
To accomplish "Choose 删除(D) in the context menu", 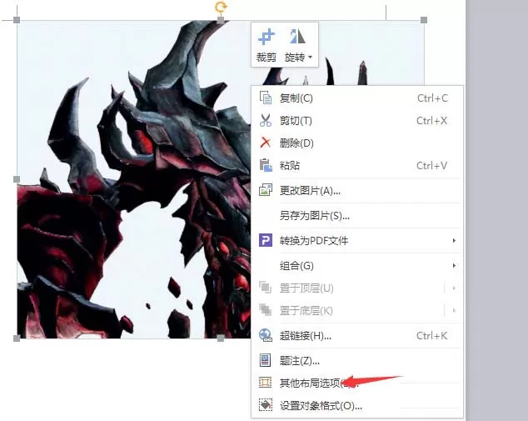I will click(357, 143).
